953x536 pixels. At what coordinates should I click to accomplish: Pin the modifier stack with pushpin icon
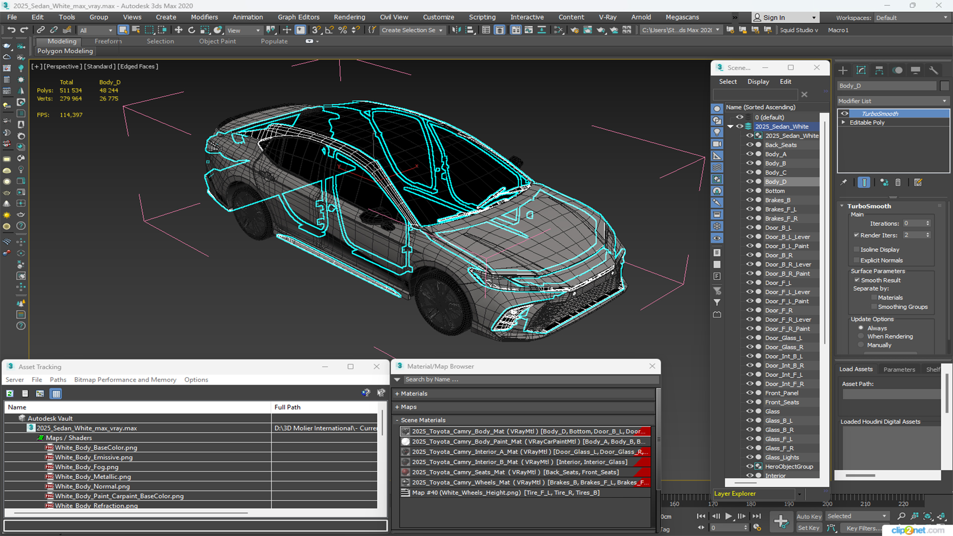(x=844, y=183)
